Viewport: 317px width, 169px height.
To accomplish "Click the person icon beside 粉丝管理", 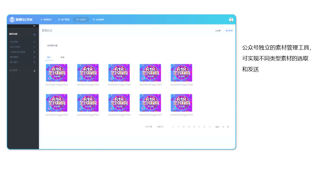I will coord(34,71).
